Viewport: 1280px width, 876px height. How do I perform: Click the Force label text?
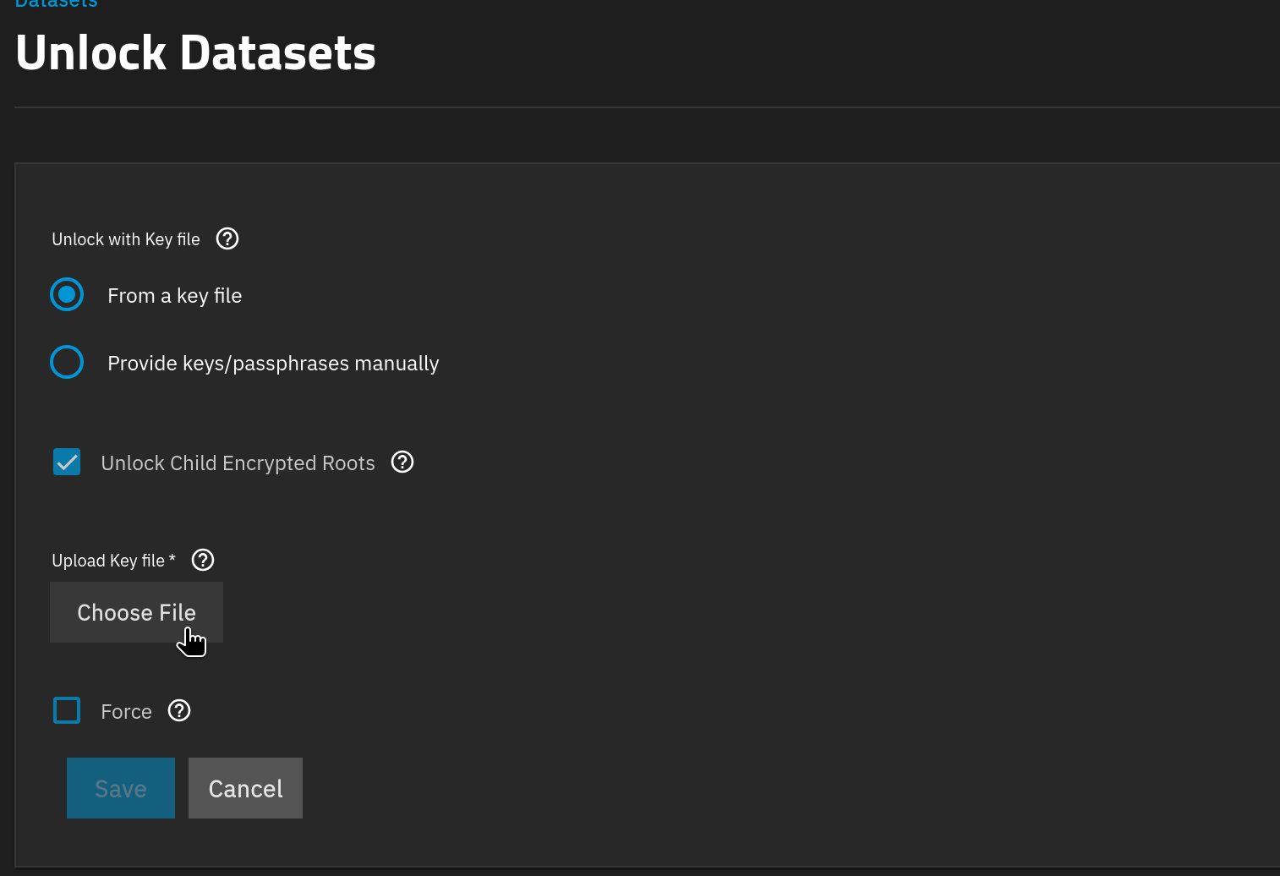[x=126, y=712]
